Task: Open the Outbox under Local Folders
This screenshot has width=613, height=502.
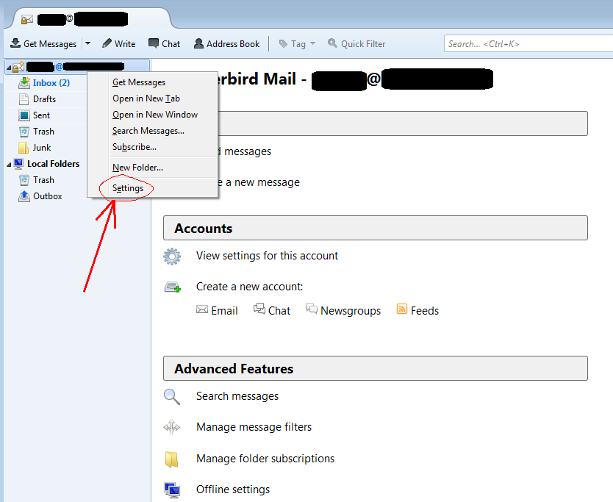Action: tap(47, 196)
